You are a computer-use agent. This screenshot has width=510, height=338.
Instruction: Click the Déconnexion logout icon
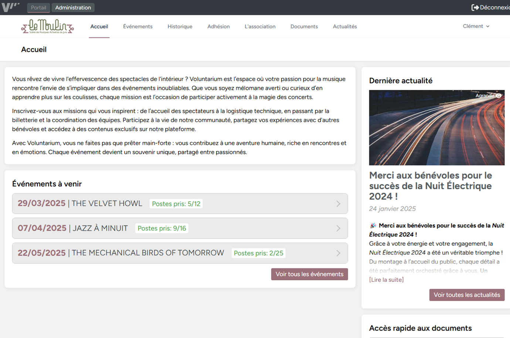point(475,7)
